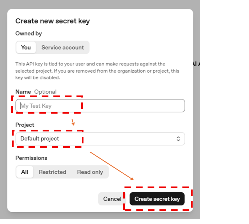
Task: Open the Project dropdown
Action: (100, 139)
